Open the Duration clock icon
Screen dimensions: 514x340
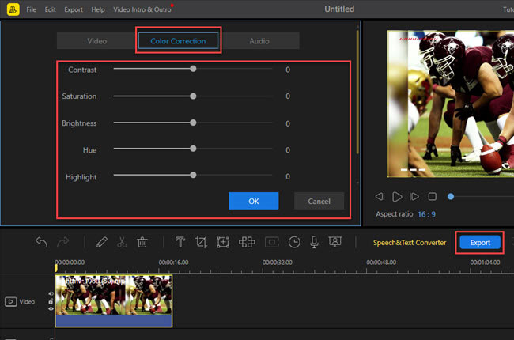[294, 242]
